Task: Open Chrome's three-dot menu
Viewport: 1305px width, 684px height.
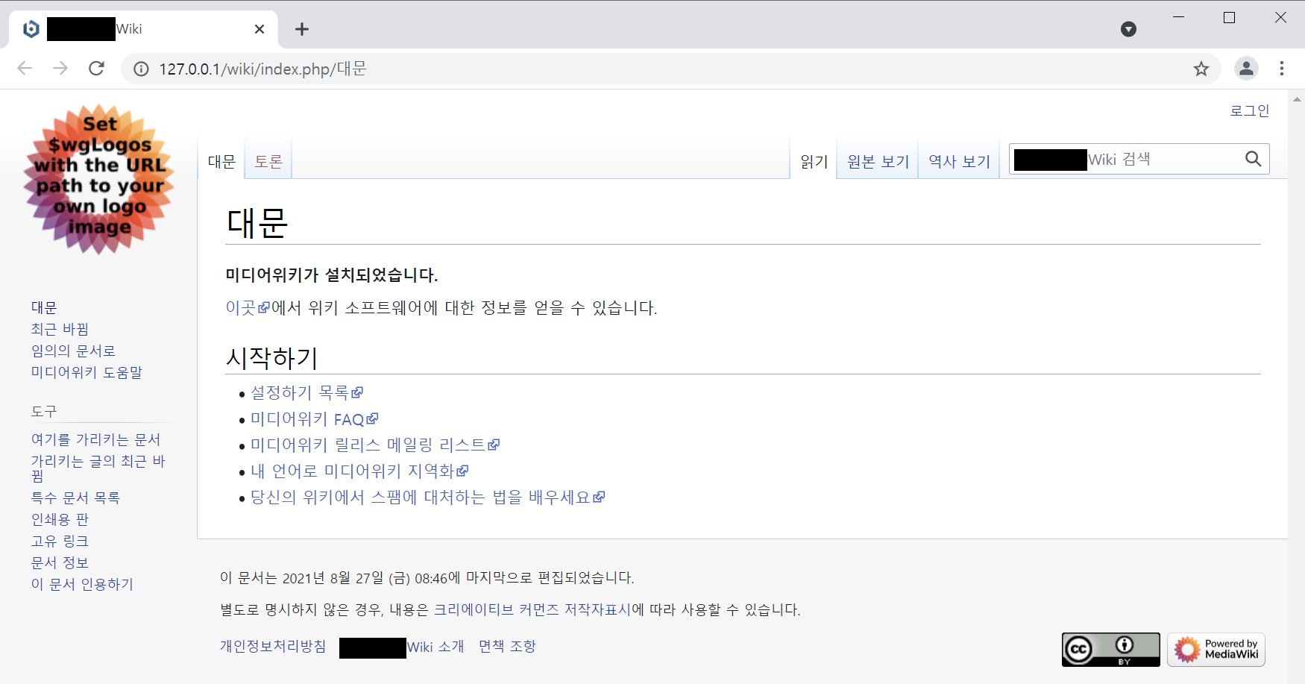Action: pyautogui.click(x=1282, y=69)
